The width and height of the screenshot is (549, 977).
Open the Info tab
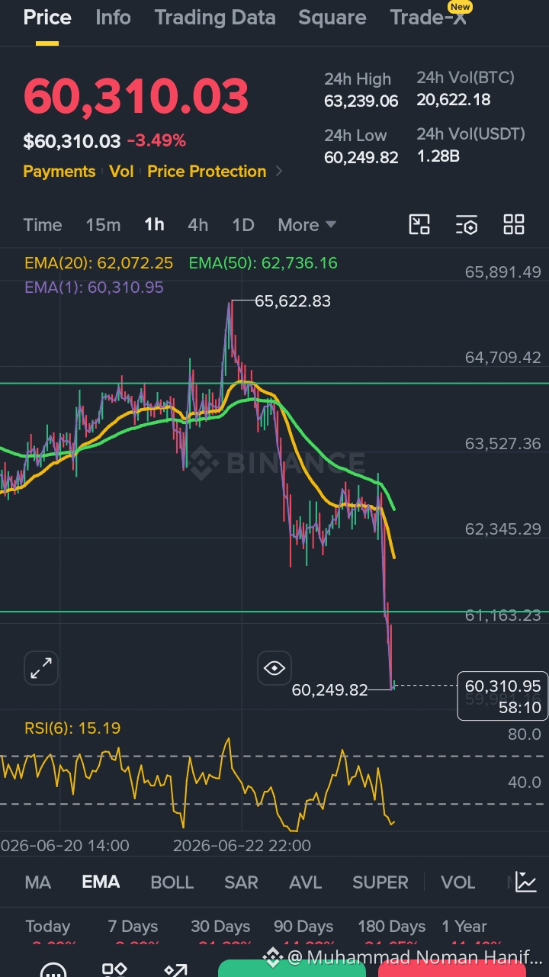coord(113,18)
